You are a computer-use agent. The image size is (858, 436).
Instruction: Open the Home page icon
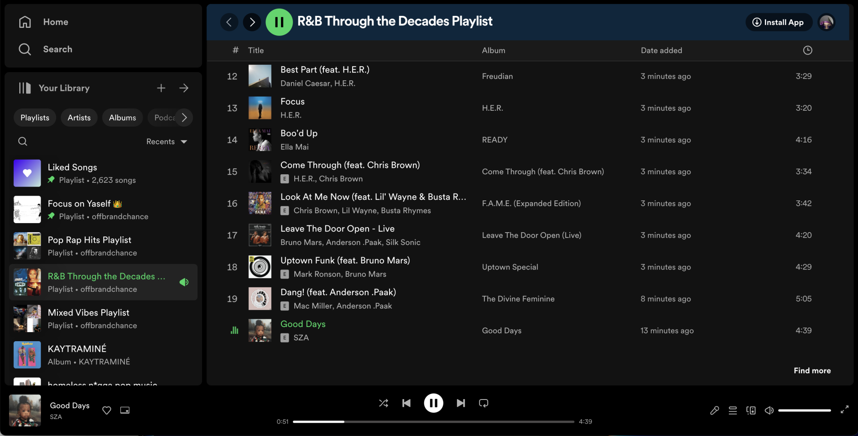[x=25, y=22]
